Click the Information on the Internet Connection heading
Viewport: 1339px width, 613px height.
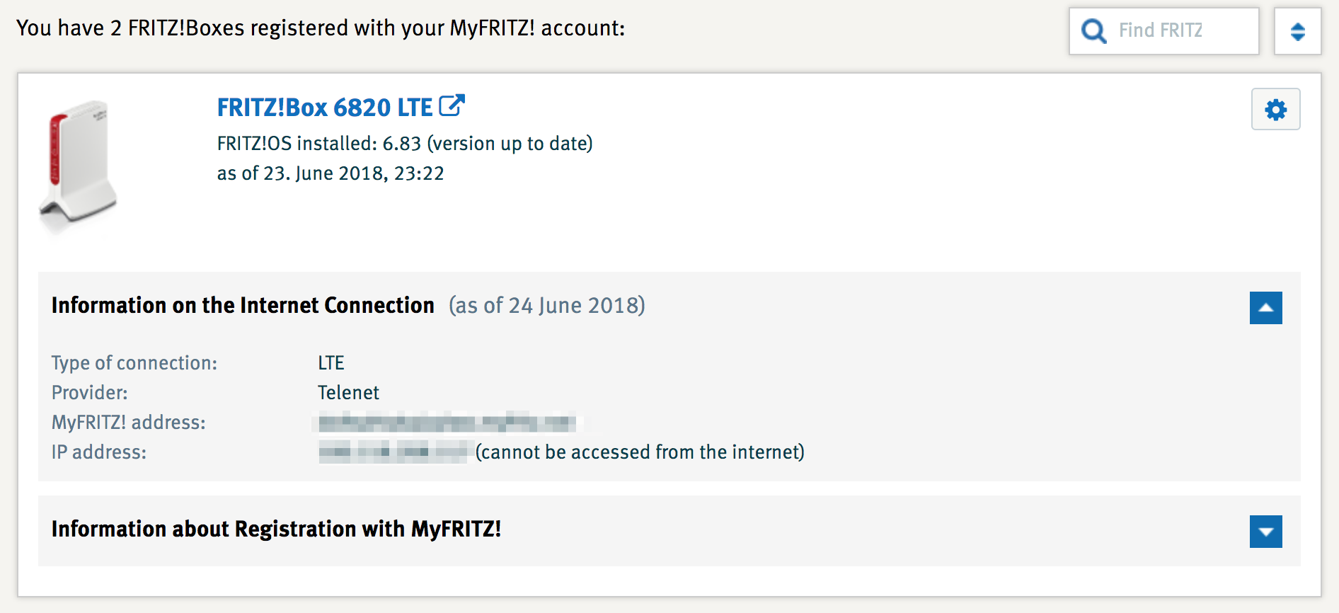[243, 306]
